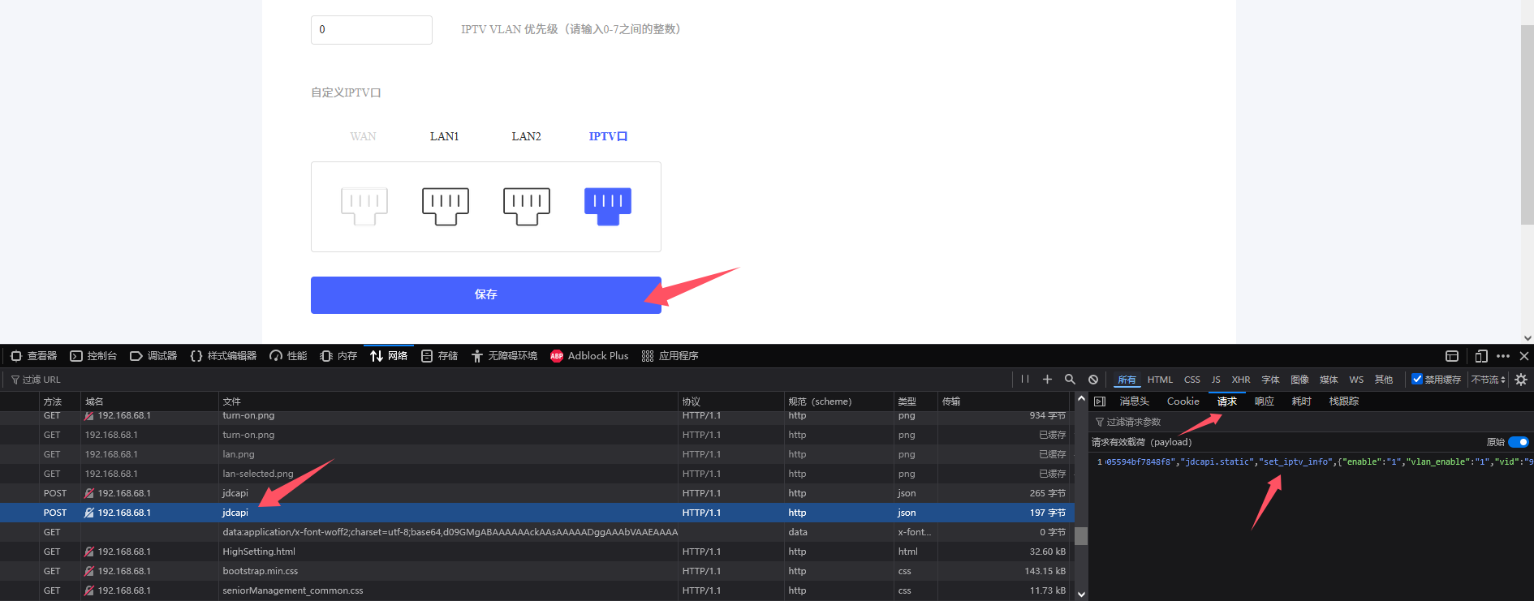Open the 不节流 throttling dropdown

click(1488, 380)
